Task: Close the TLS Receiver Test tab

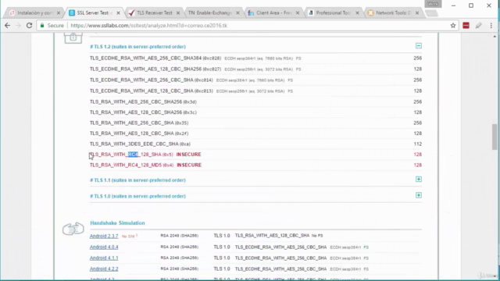Action: [x=178, y=13]
